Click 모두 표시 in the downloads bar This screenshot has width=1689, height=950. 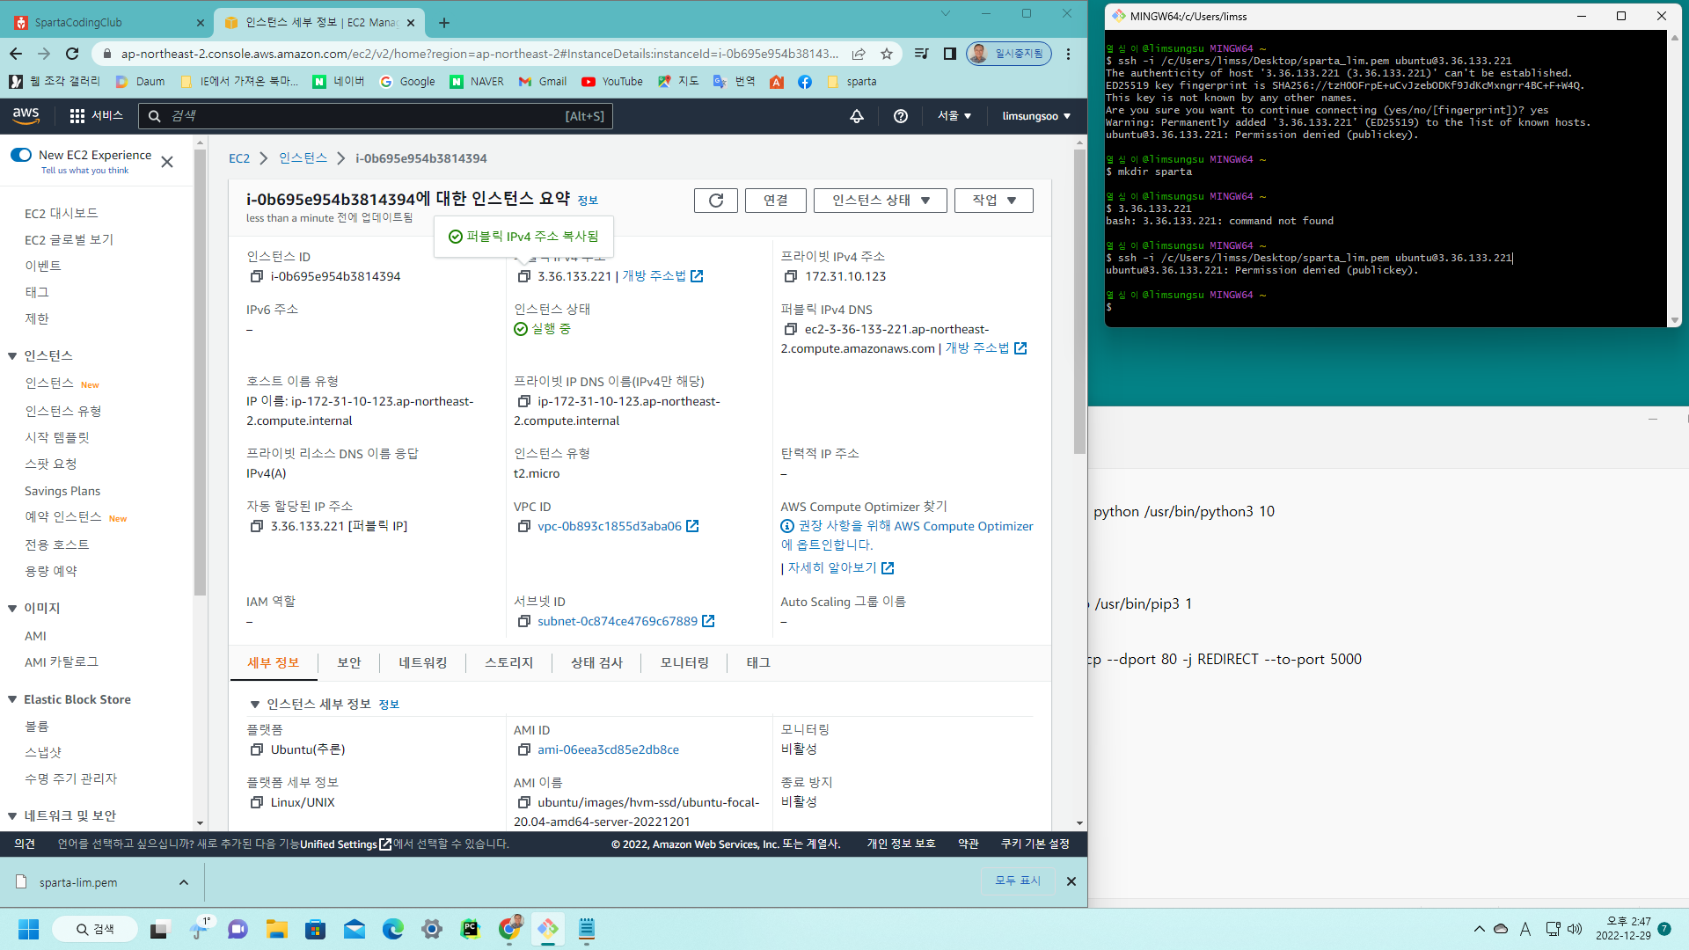click(x=1018, y=881)
